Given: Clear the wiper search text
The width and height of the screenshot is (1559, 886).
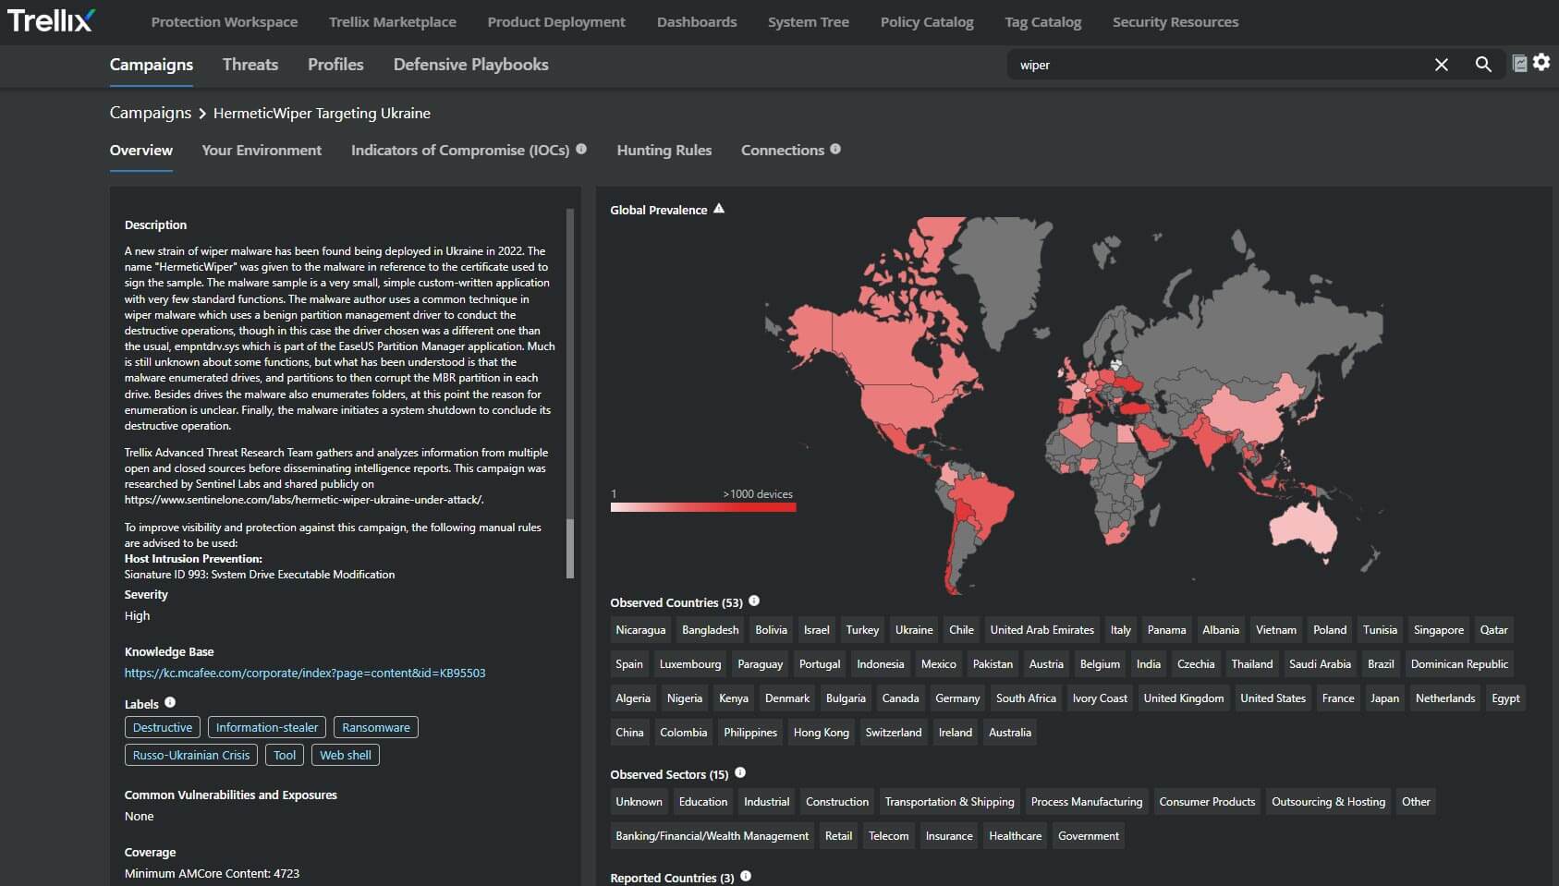Looking at the screenshot, I should pyautogui.click(x=1441, y=65).
